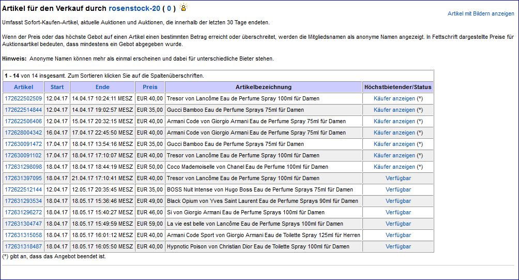
Task: Click 'Artikel mit Bildern anzeigen' link
Action: pyautogui.click(x=481, y=13)
